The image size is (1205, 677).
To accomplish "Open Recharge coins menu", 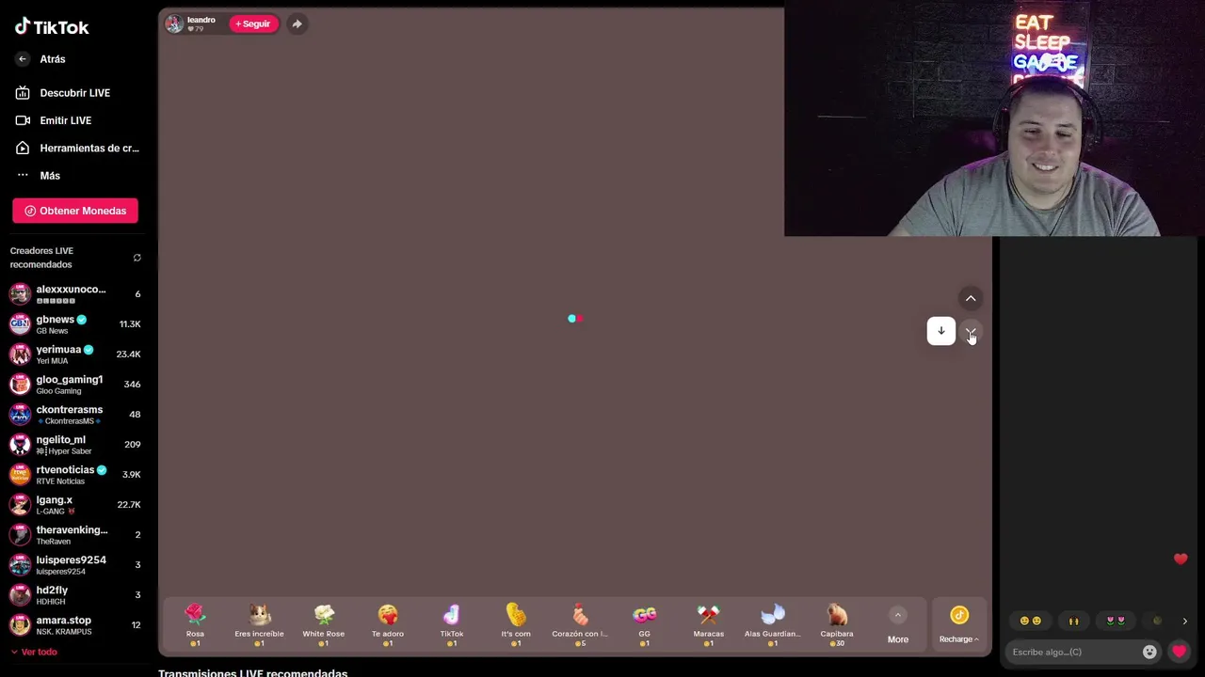I will point(958,626).
